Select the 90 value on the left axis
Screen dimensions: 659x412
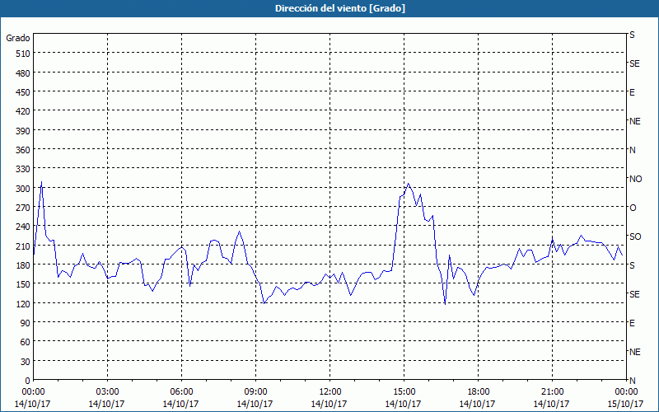(x=26, y=323)
